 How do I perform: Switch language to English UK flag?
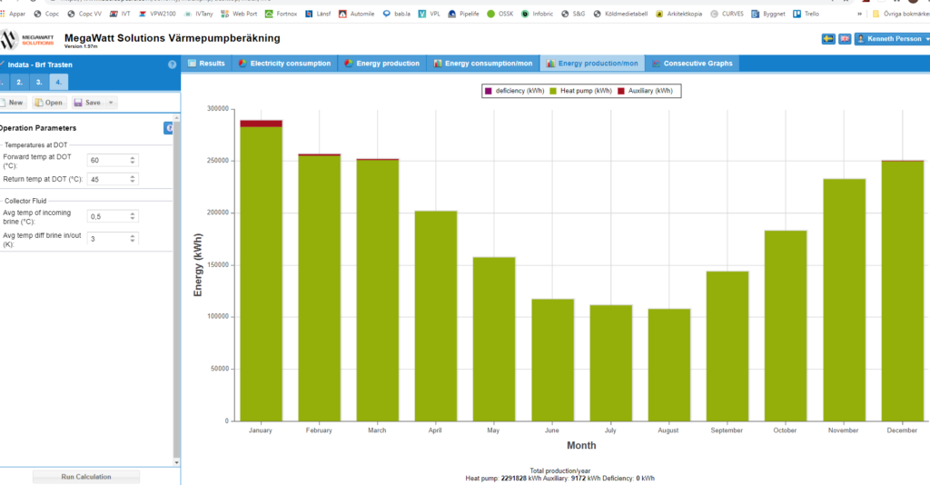pyautogui.click(x=845, y=38)
